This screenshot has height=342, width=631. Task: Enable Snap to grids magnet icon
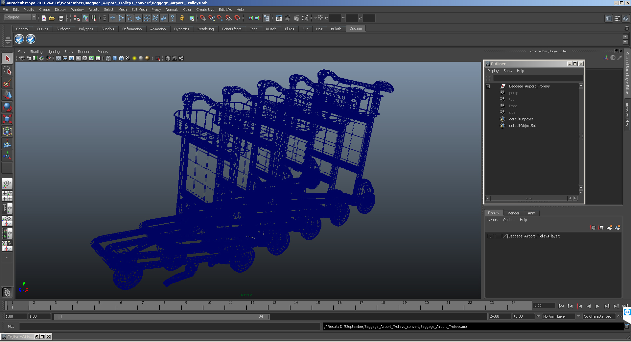coord(203,18)
